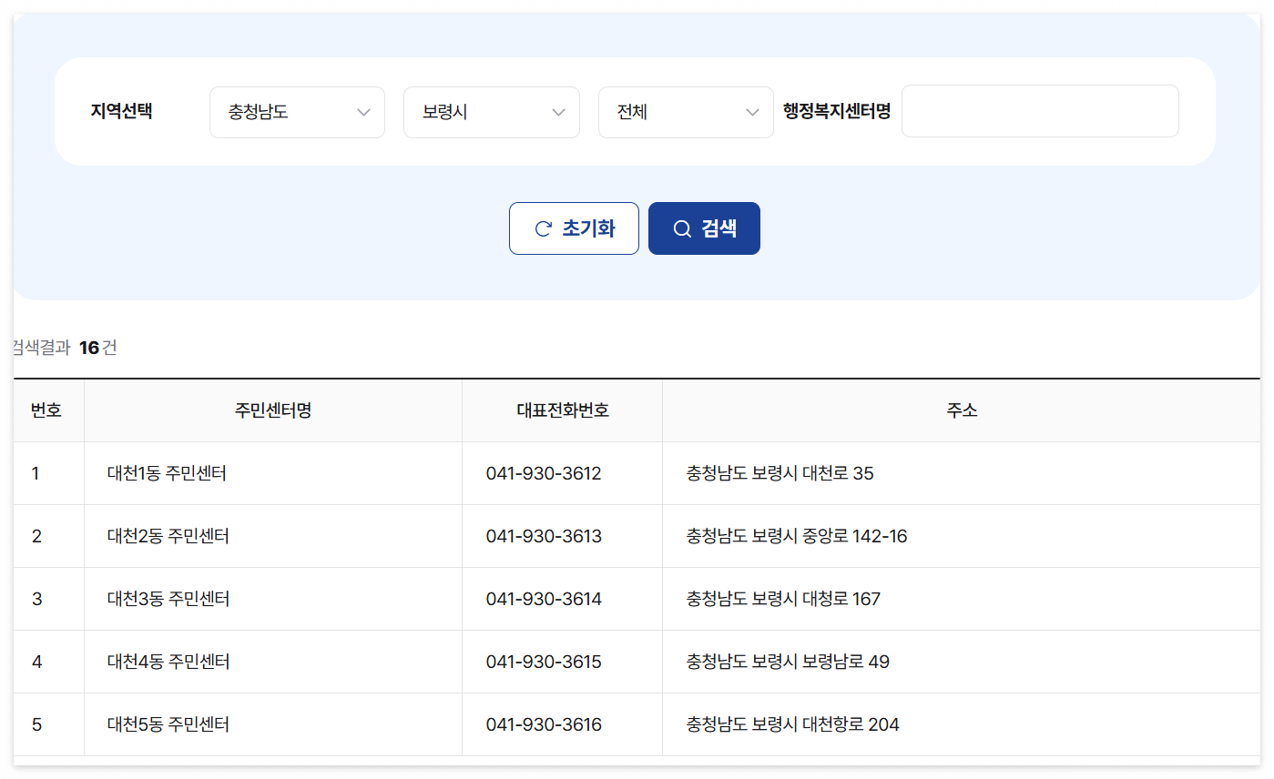Image resolution: width=1274 pixels, height=779 pixels.
Task: Open the 보령시 city dropdown
Action: [x=492, y=113]
